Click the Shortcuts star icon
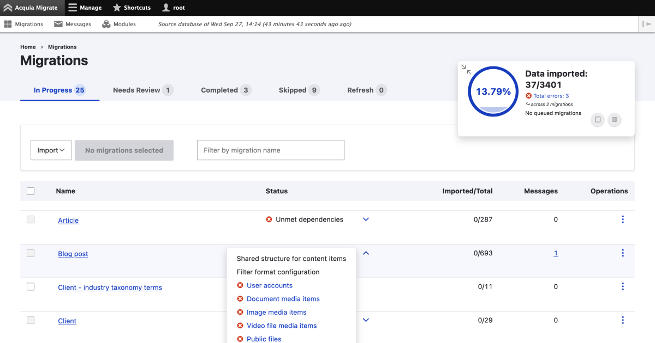The image size is (655, 343). pyautogui.click(x=116, y=8)
